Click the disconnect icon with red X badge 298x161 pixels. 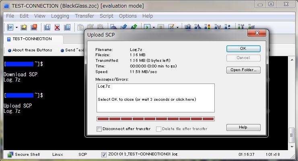pos(34,27)
